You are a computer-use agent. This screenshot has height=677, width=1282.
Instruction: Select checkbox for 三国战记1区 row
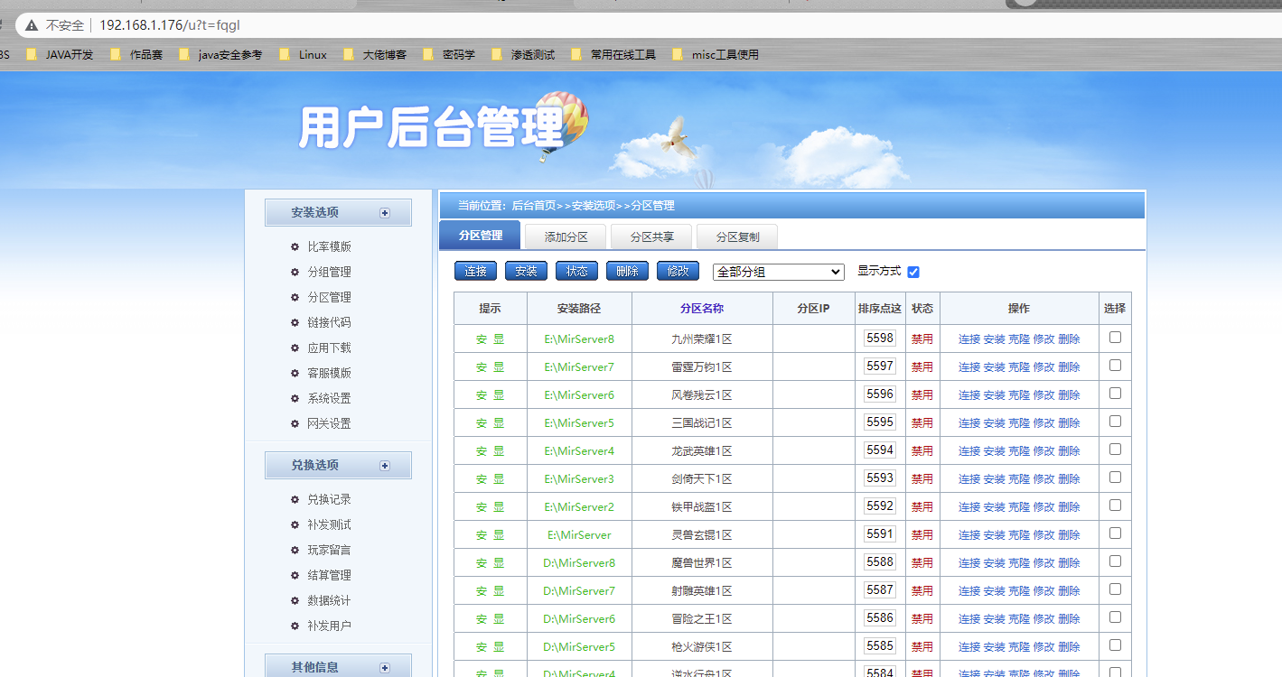1115,421
